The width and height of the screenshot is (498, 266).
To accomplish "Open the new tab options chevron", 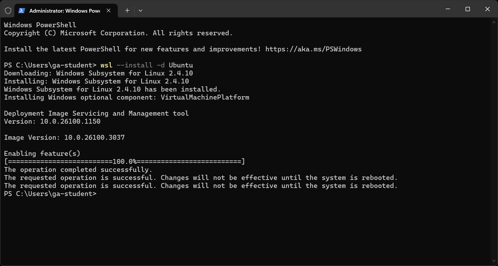I will (x=140, y=10).
